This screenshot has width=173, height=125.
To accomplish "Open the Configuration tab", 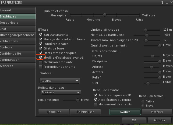I will (x=18, y=60).
